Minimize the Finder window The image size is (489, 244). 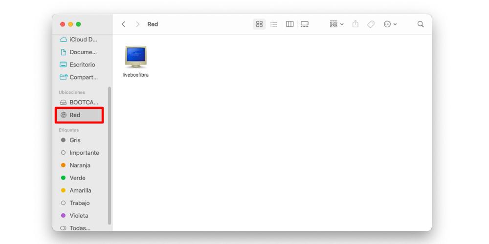pos(70,24)
